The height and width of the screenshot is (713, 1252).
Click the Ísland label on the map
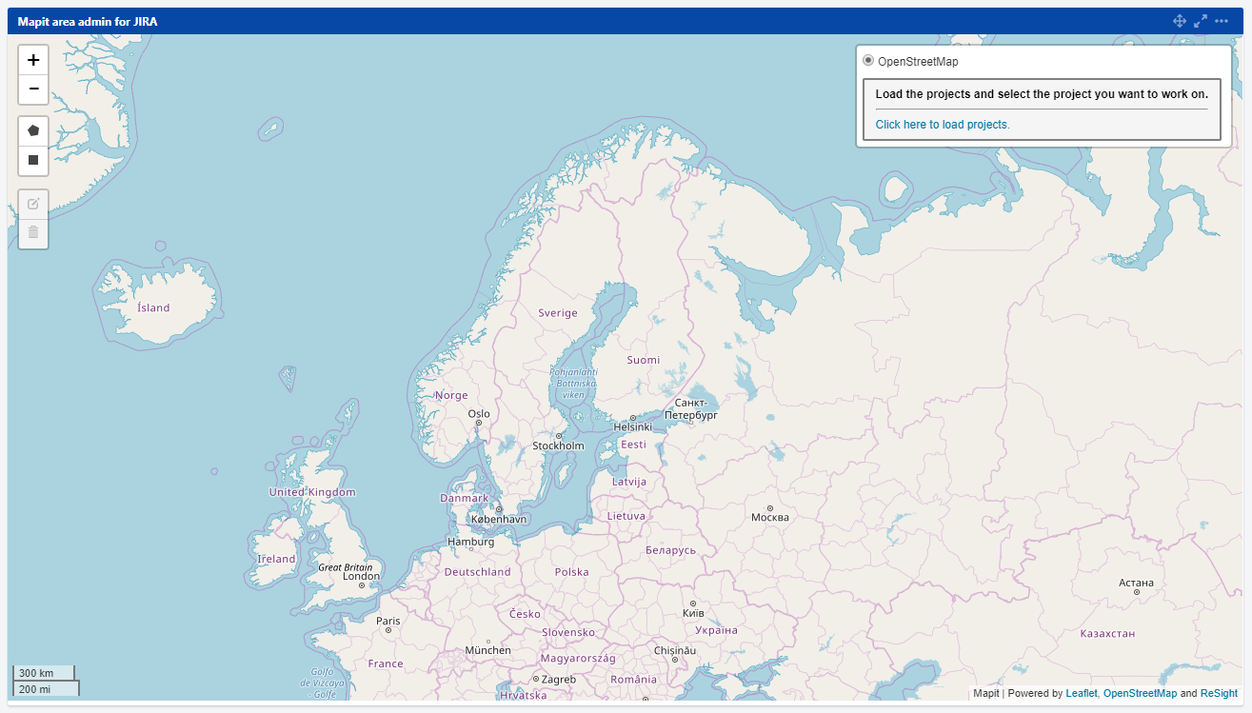153,307
